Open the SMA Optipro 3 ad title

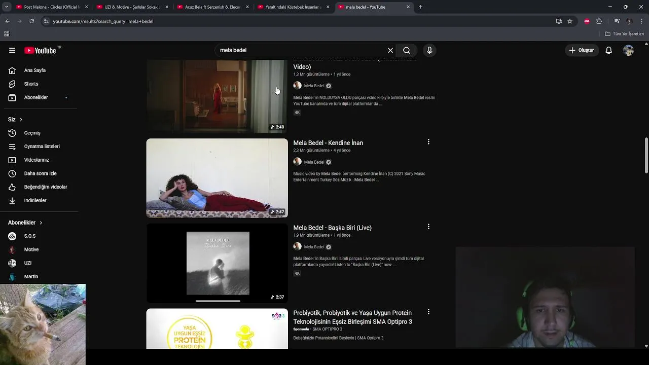click(x=352, y=317)
